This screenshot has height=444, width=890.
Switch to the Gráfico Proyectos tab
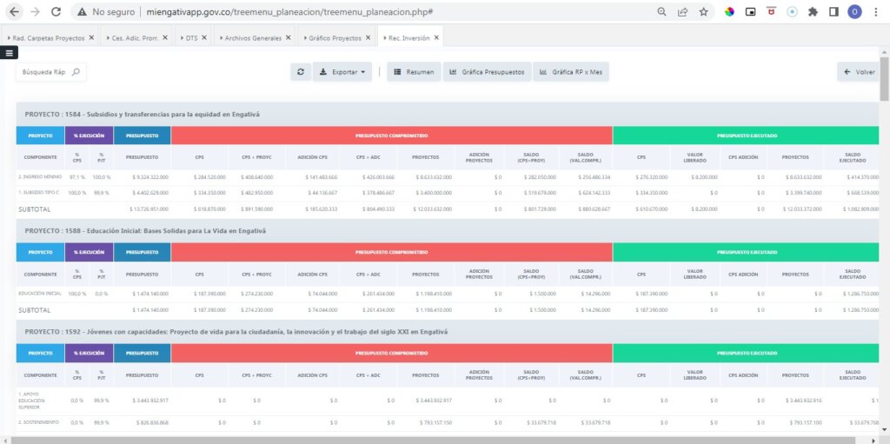point(335,37)
